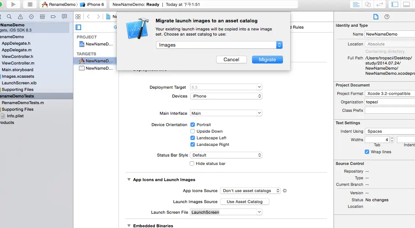The image size is (415, 228).
Task: Open AppDelegate.m in navigator
Action: [17, 50]
